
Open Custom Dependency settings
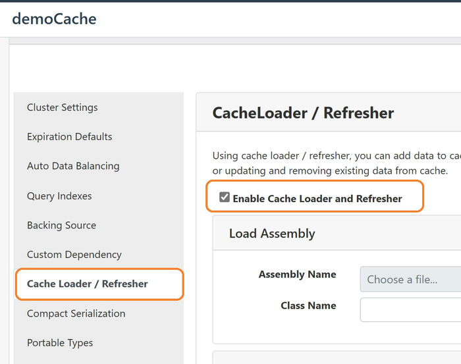pyautogui.click(x=74, y=255)
